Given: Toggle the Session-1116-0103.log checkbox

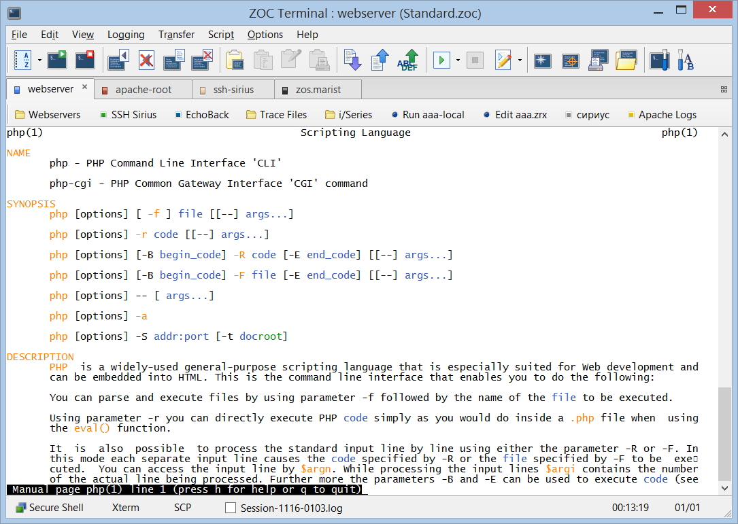Looking at the screenshot, I should [231, 506].
